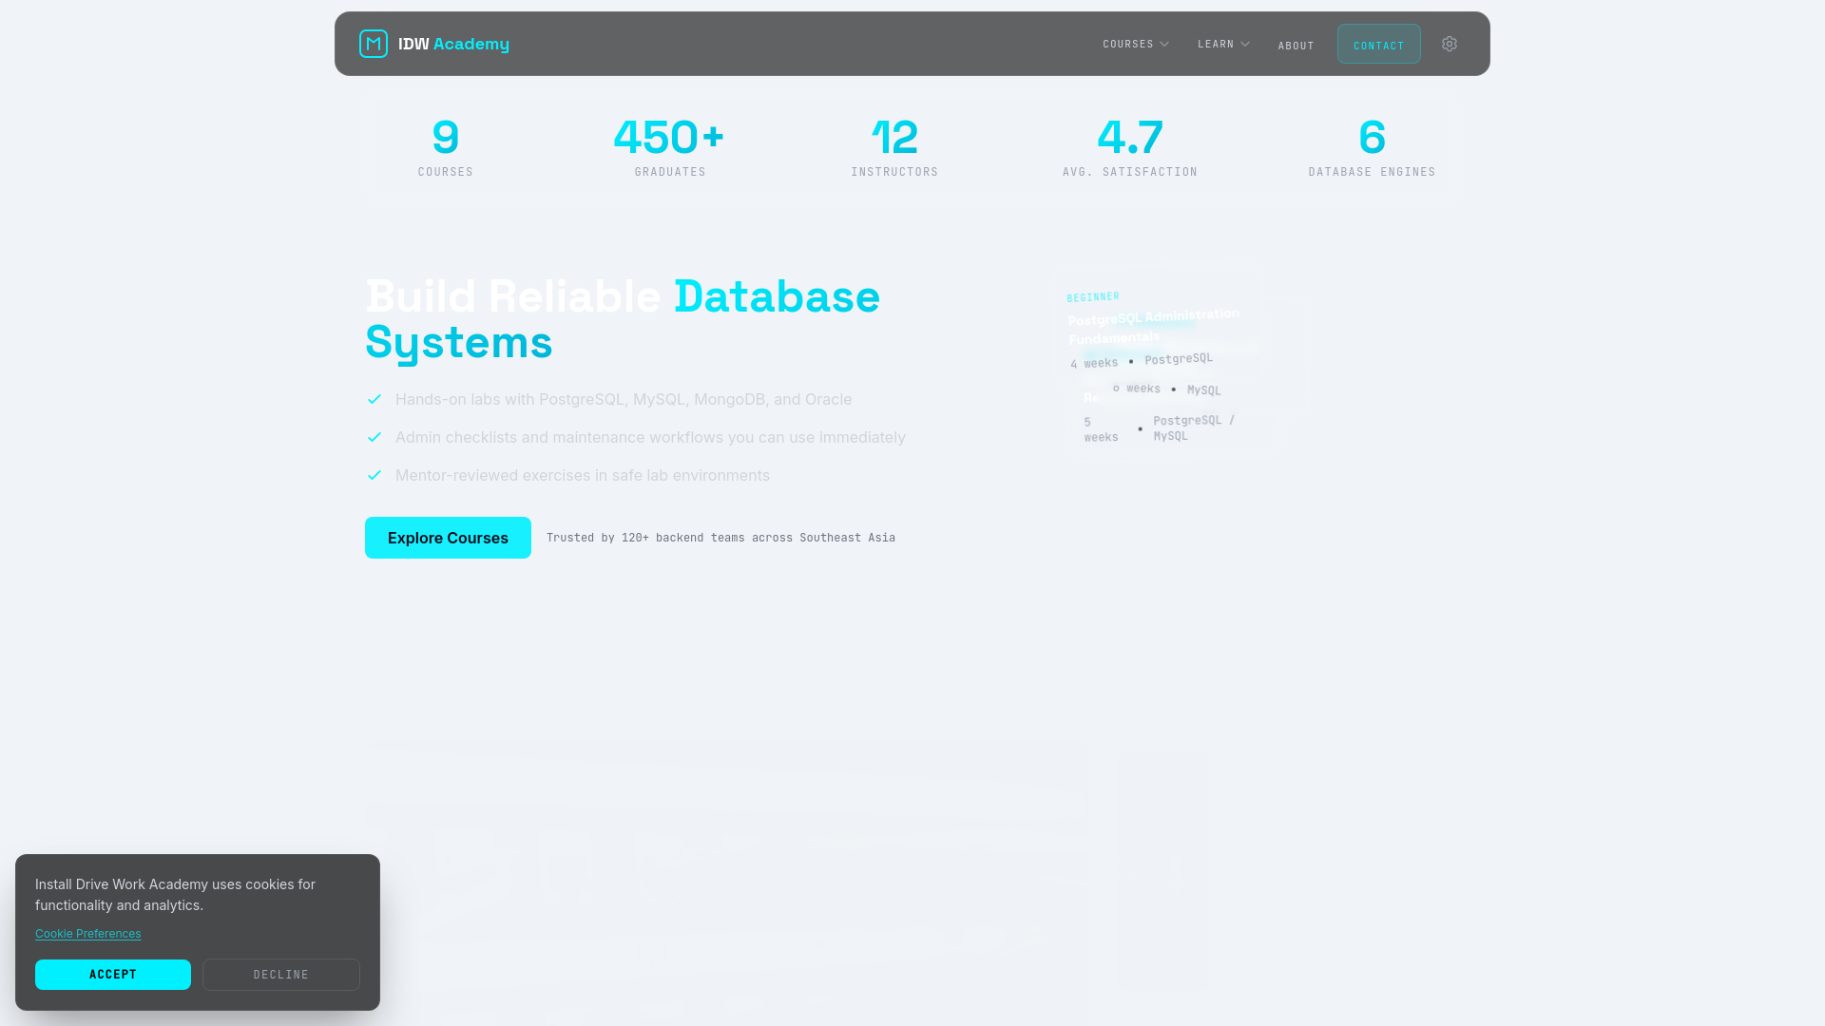The height and width of the screenshot is (1026, 1825).
Task: Expand the Courses dropdown menu
Action: click(x=1136, y=44)
